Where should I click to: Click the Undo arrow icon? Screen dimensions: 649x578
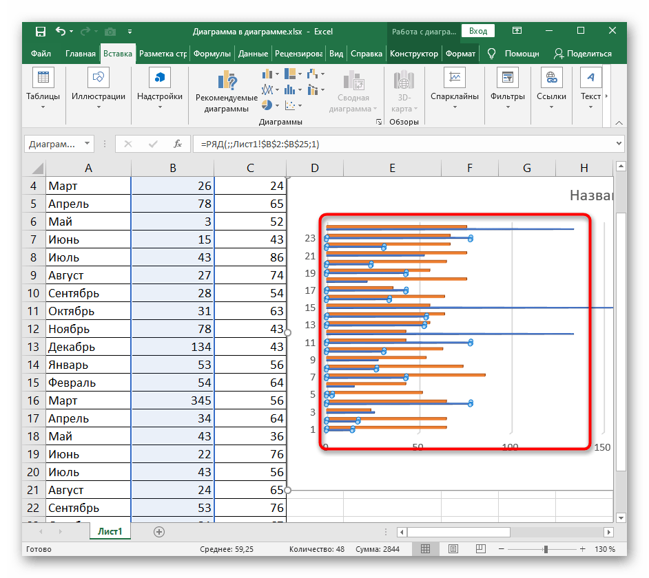click(61, 32)
